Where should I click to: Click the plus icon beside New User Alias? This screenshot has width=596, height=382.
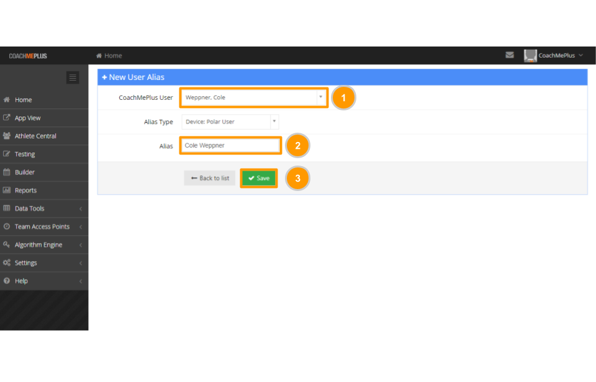(x=104, y=78)
